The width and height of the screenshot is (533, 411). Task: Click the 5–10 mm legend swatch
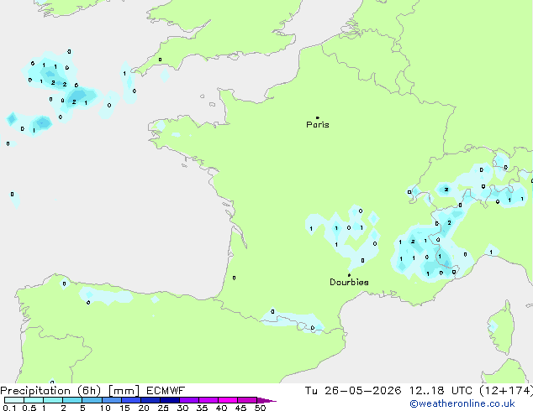tap(92, 400)
